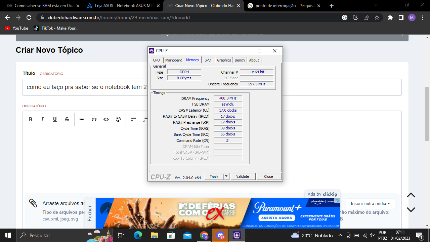
Task: Bookmark this page with the star
Action: click(377, 17)
